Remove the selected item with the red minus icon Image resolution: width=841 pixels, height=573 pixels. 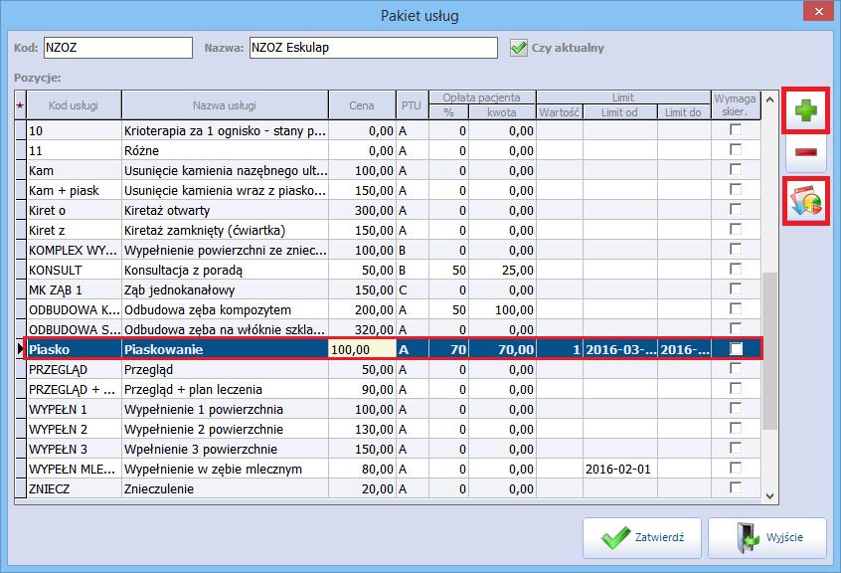(x=805, y=152)
